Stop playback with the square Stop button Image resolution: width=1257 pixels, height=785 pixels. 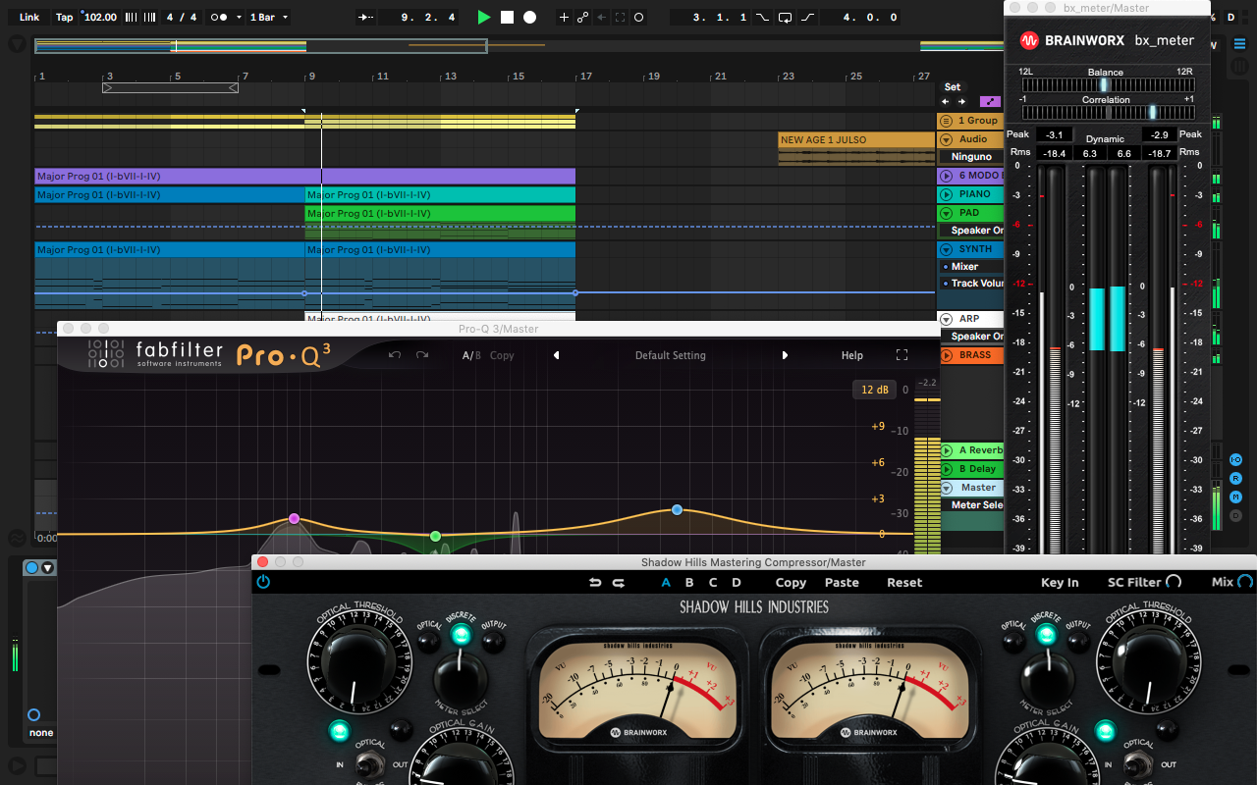(507, 17)
